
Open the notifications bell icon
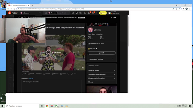pyautogui.click(x=93, y=13)
